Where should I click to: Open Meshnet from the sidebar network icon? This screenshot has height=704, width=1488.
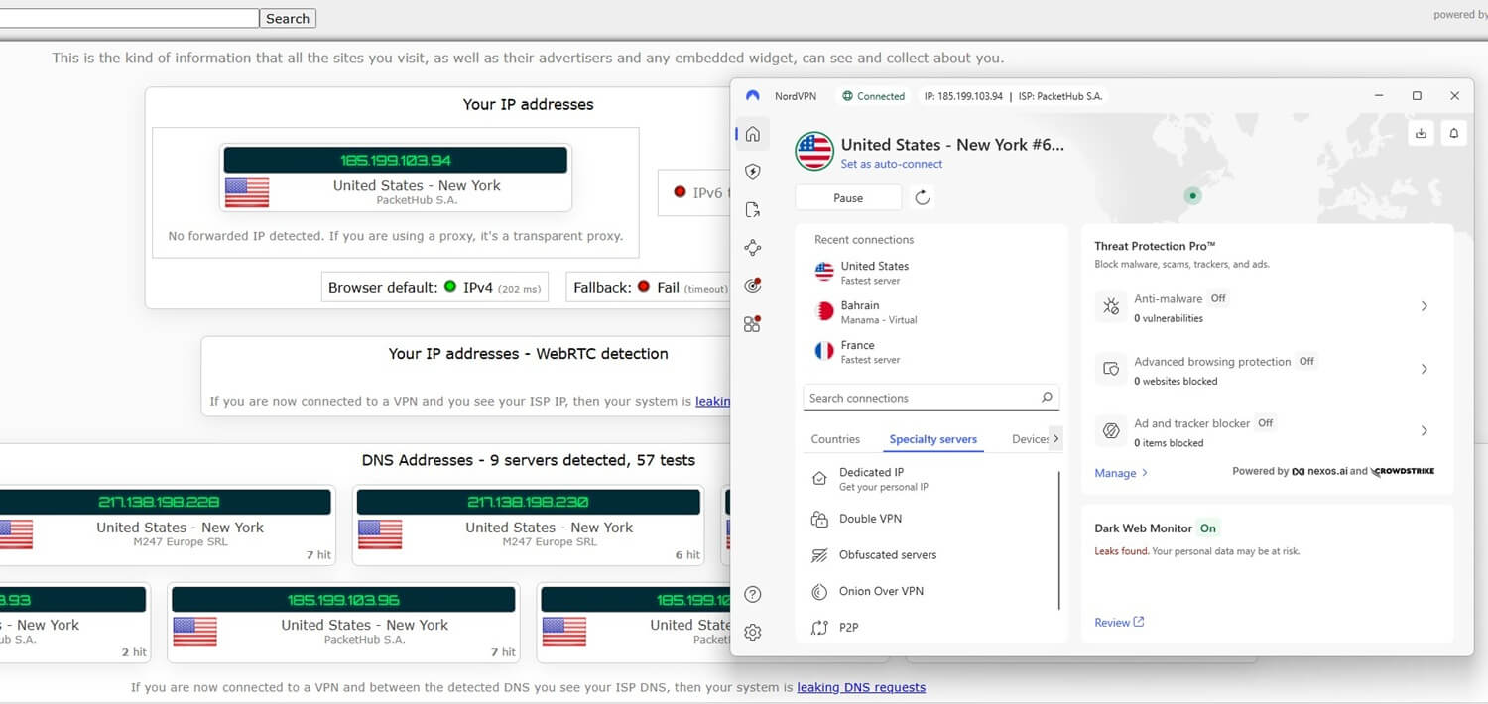click(752, 247)
